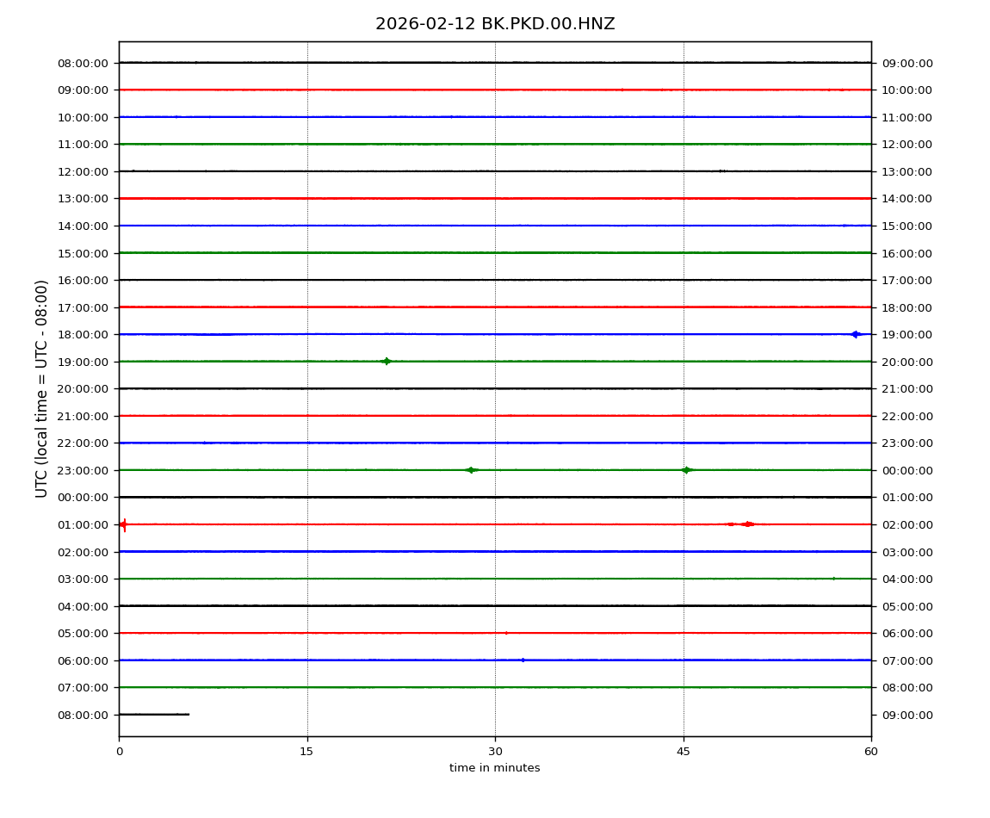Image resolution: width=990 pixels, height=818 pixels.
Task: Click the plot title BK.PKD.00.HNZ
Action: pos(495,24)
